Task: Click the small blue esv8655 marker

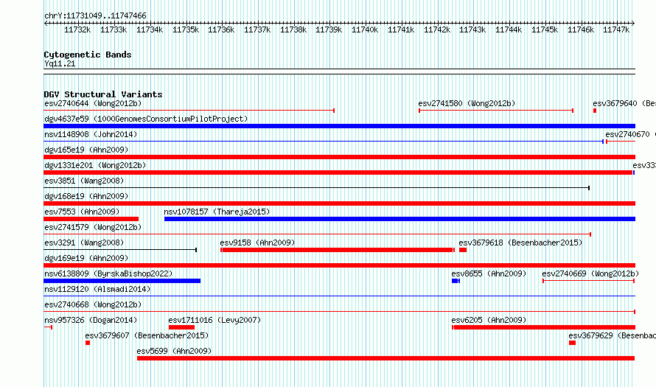Action: tap(456, 281)
